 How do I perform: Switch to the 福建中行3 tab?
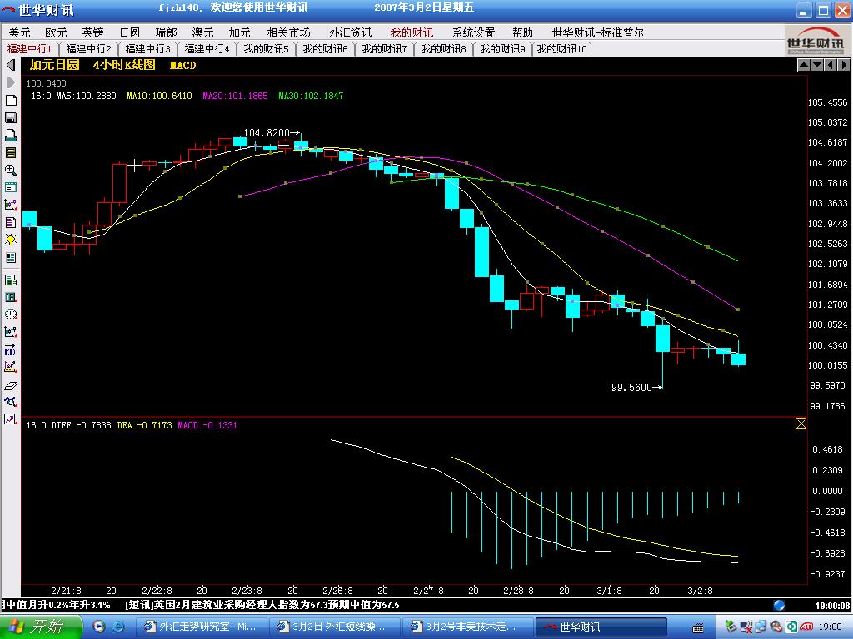[x=148, y=49]
